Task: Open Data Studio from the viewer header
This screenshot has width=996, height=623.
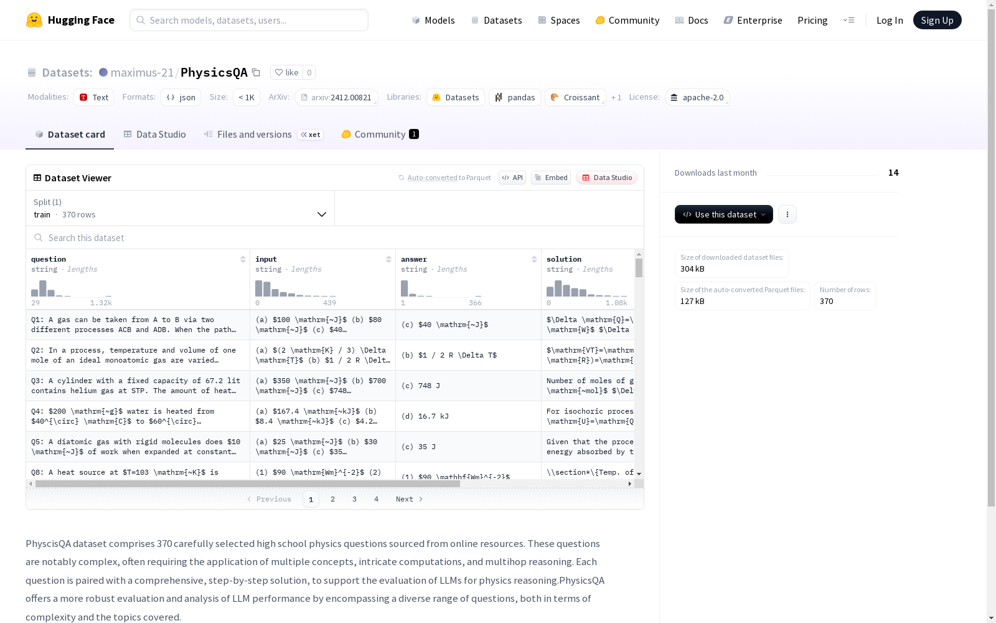Action: (607, 178)
